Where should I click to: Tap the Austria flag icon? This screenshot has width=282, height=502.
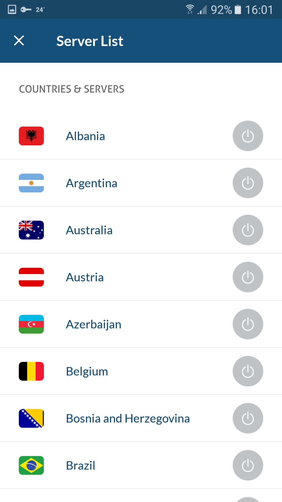[31, 277]
